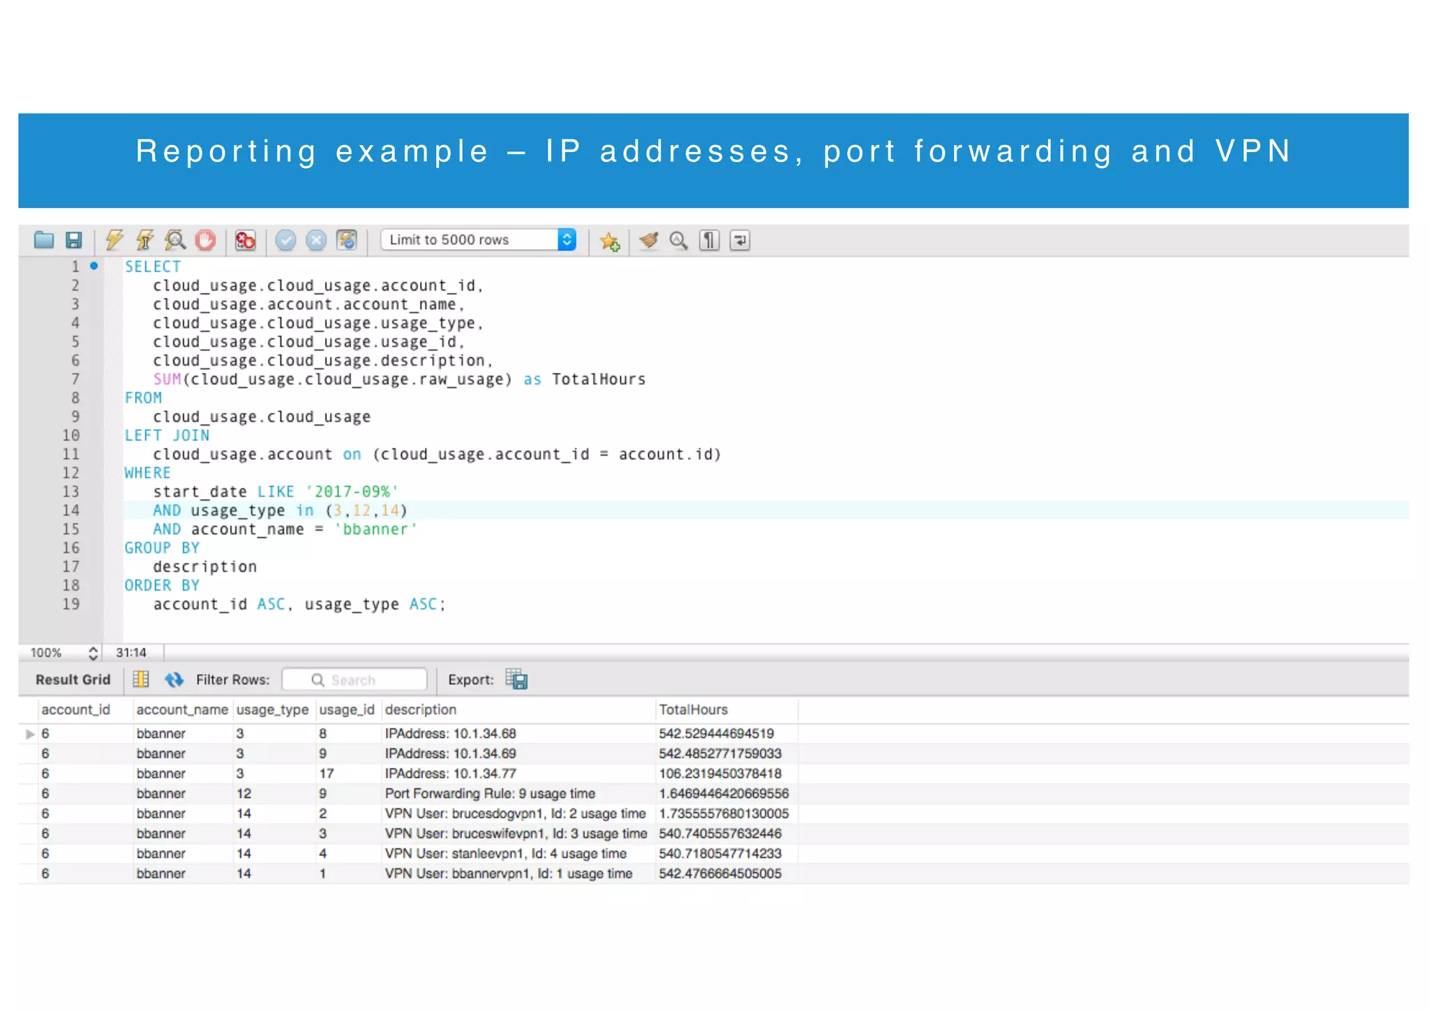
Task: Change the 100% zoom stepper
Action: pos(93,653)
